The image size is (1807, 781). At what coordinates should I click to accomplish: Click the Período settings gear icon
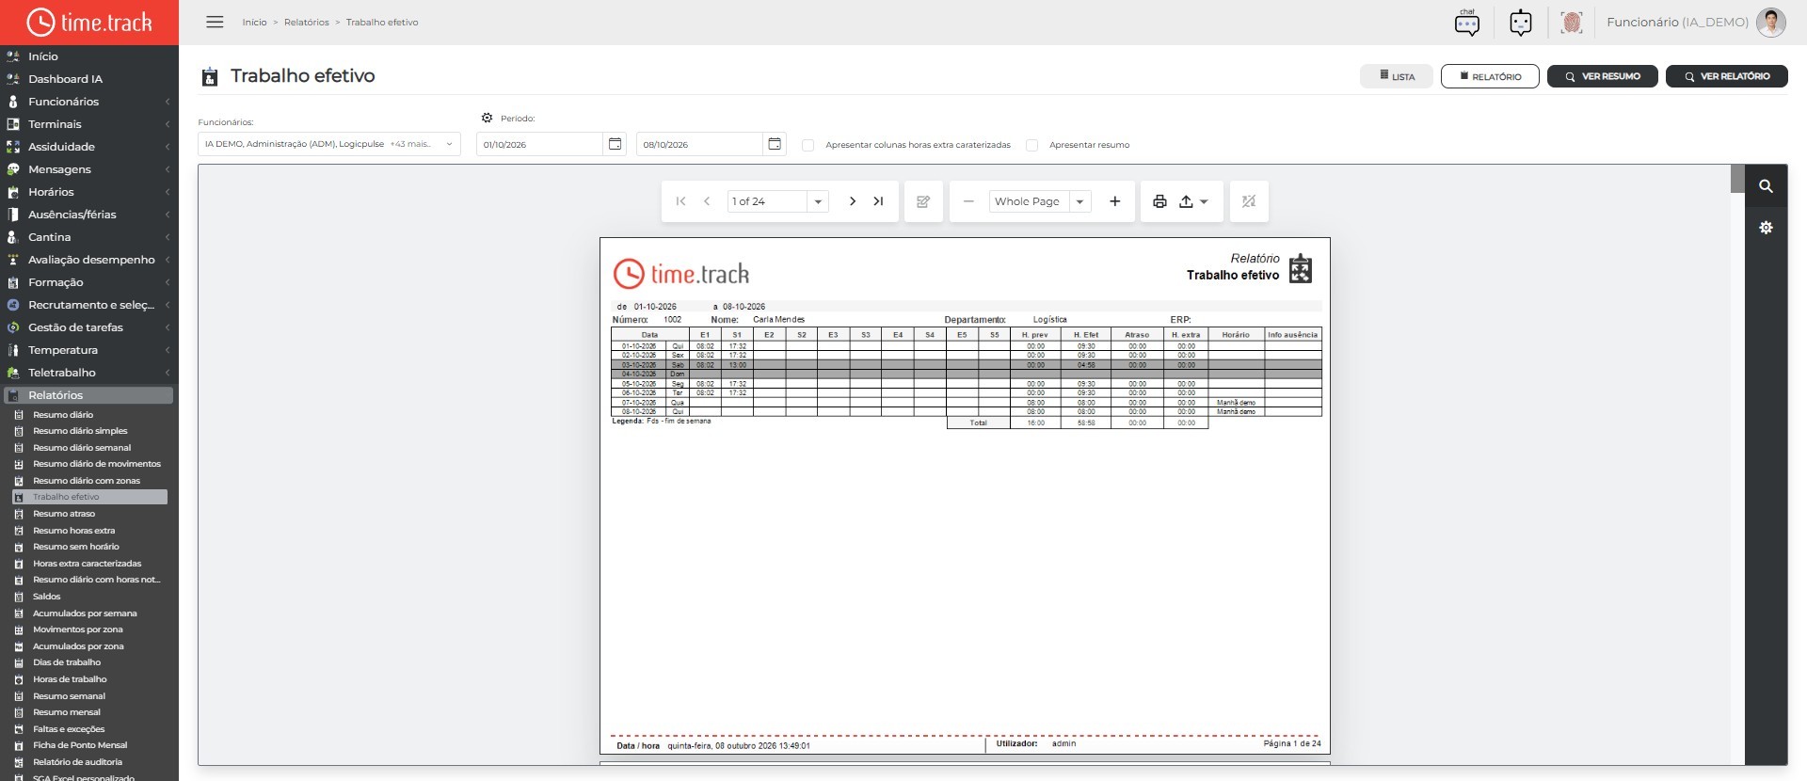click(487, 119)
